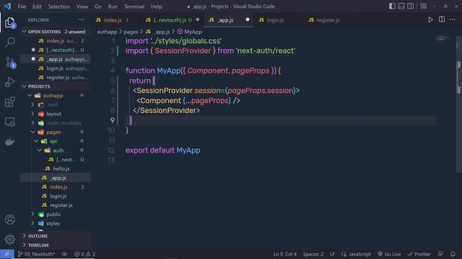Switch to the register.js editor tab
Image resolution: width=462 pixels, height=259 pixels.
(x=328, y=20)
